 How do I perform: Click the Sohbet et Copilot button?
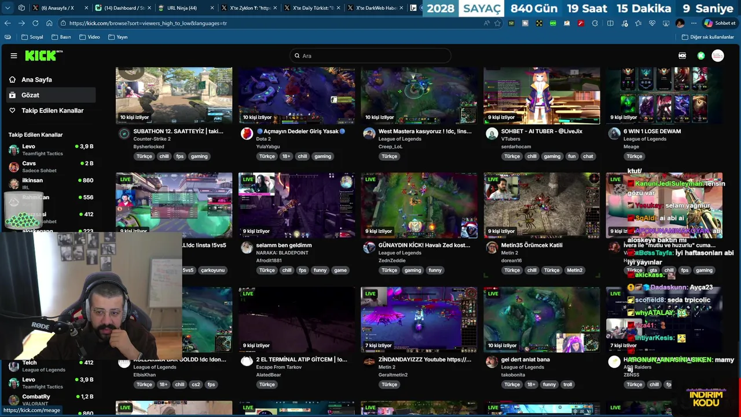pos(720,23)
